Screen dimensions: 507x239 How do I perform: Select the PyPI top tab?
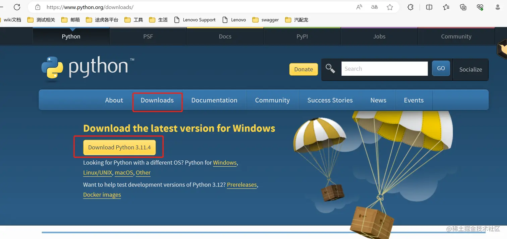coord(302,36)
